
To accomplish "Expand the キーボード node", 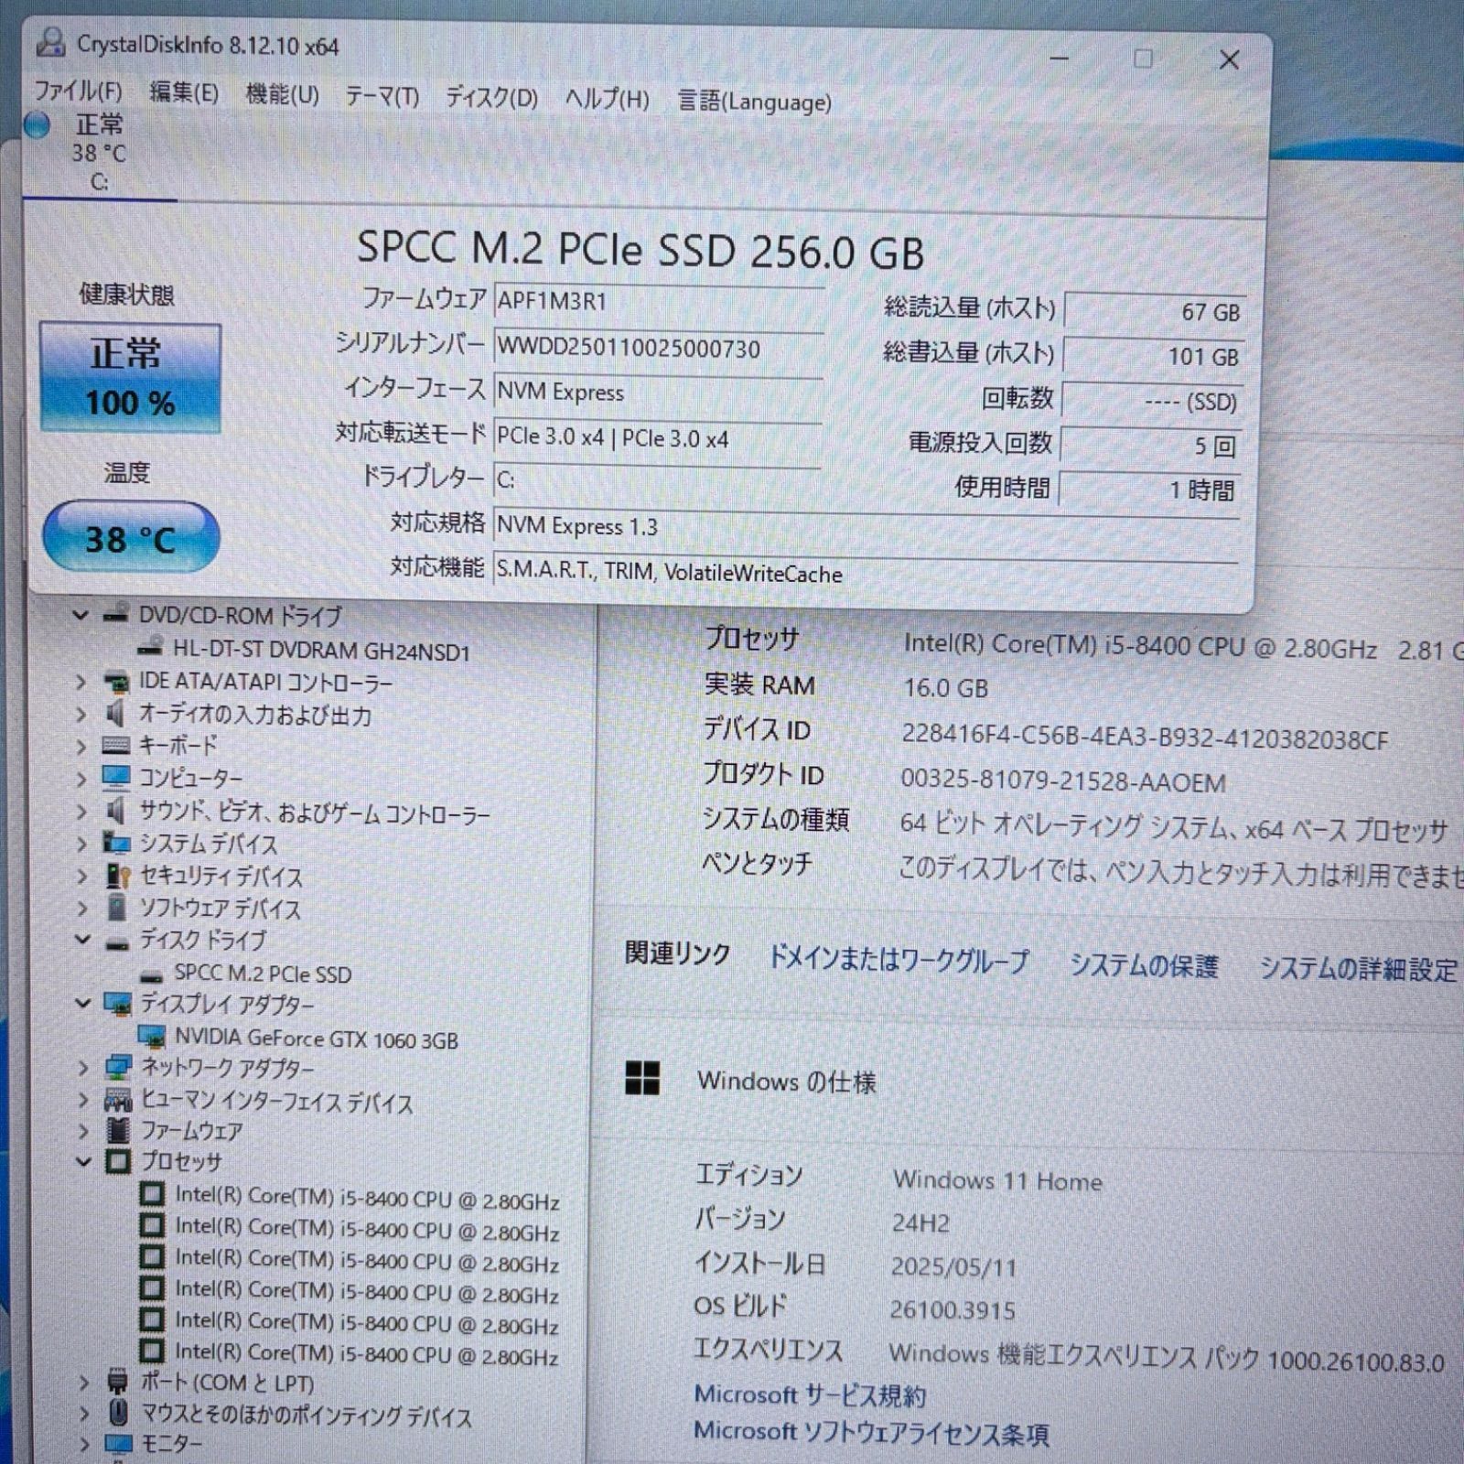I will [81, 747].
